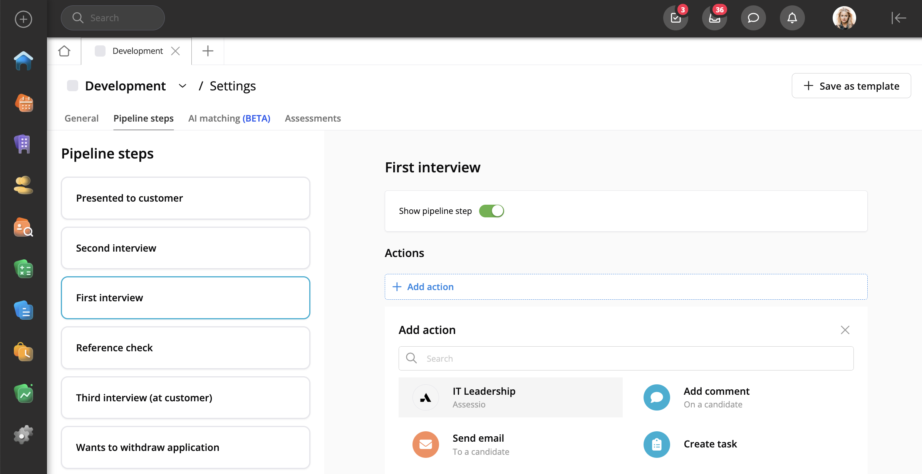Select the Reference check pipeline step
Viewport: 922px width, 474px height.
point(186,348)
